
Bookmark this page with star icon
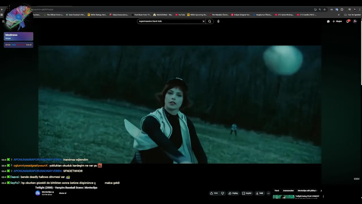point(324,9)
